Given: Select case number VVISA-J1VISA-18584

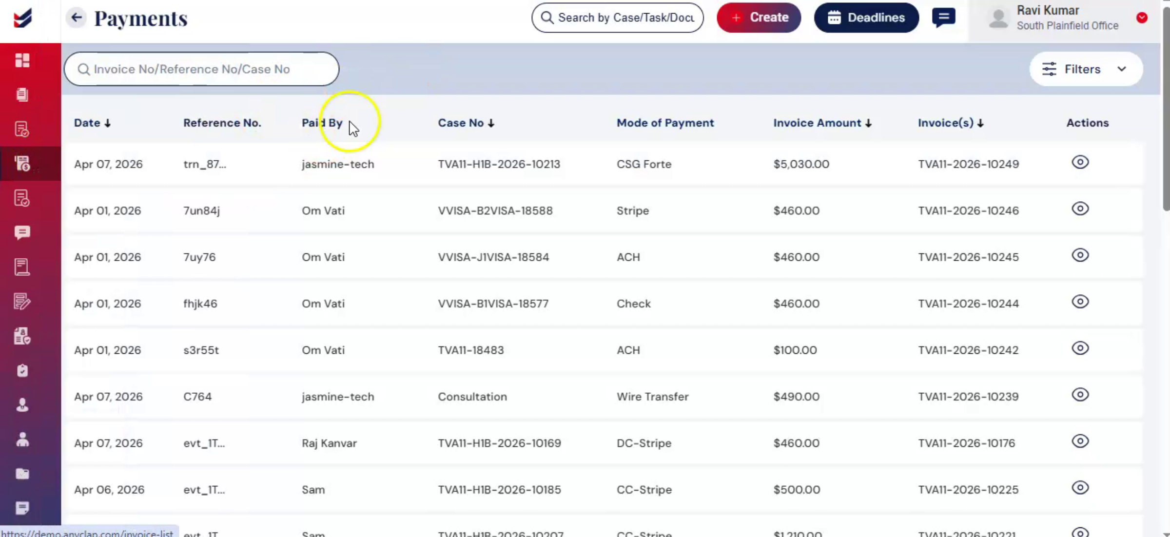Looking at the screenshot, I should (x=493, y=257).
